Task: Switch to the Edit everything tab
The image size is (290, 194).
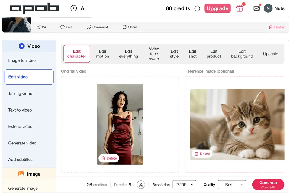Action: pos(128,53)
